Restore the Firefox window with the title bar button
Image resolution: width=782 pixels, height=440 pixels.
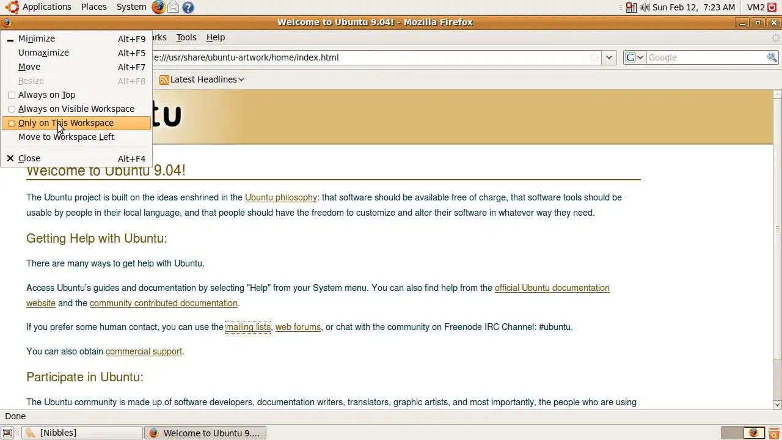point(758,23)
